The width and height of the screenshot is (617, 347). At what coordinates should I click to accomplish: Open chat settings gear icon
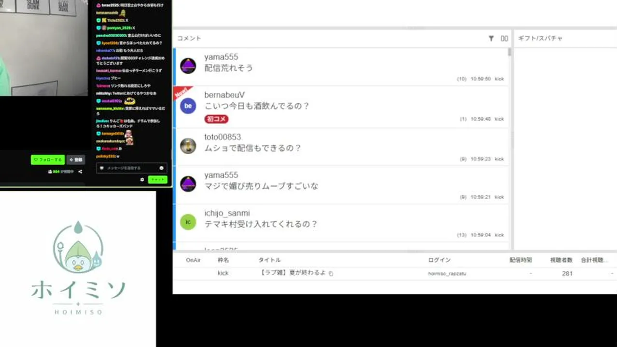coord(142,179)
